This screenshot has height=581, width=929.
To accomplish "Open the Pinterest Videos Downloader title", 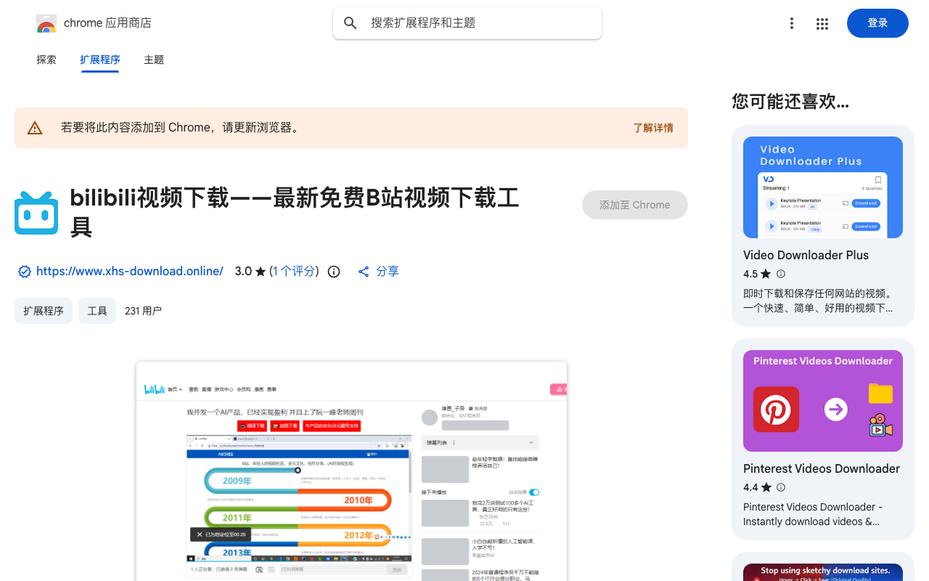I will click(822, 468).
